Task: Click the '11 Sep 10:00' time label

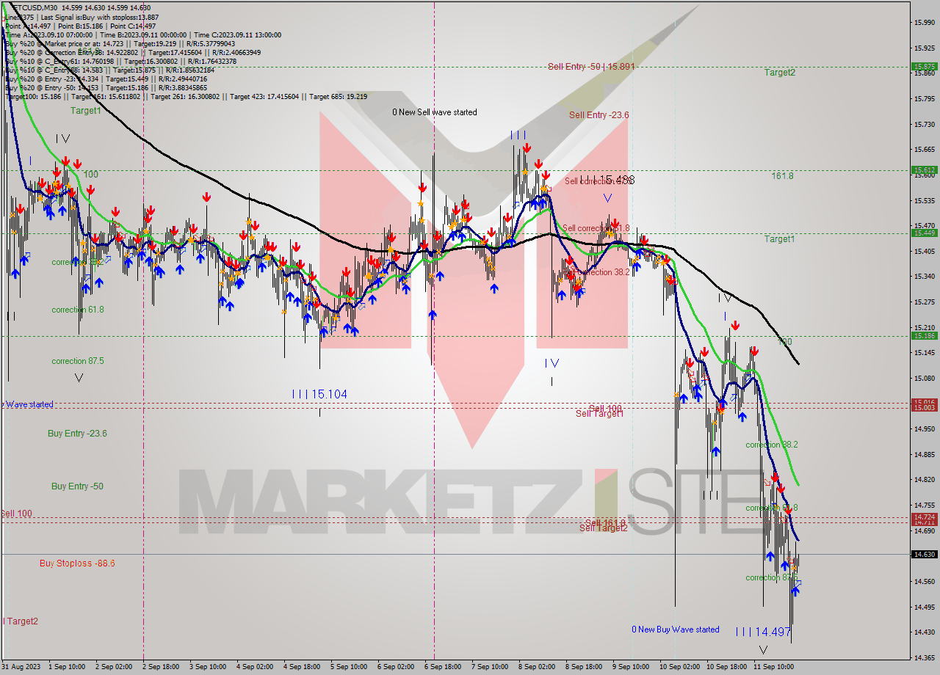Action: (773, 667)
